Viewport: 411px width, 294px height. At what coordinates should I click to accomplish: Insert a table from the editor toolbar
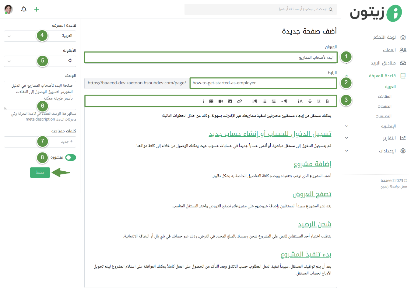211,101
